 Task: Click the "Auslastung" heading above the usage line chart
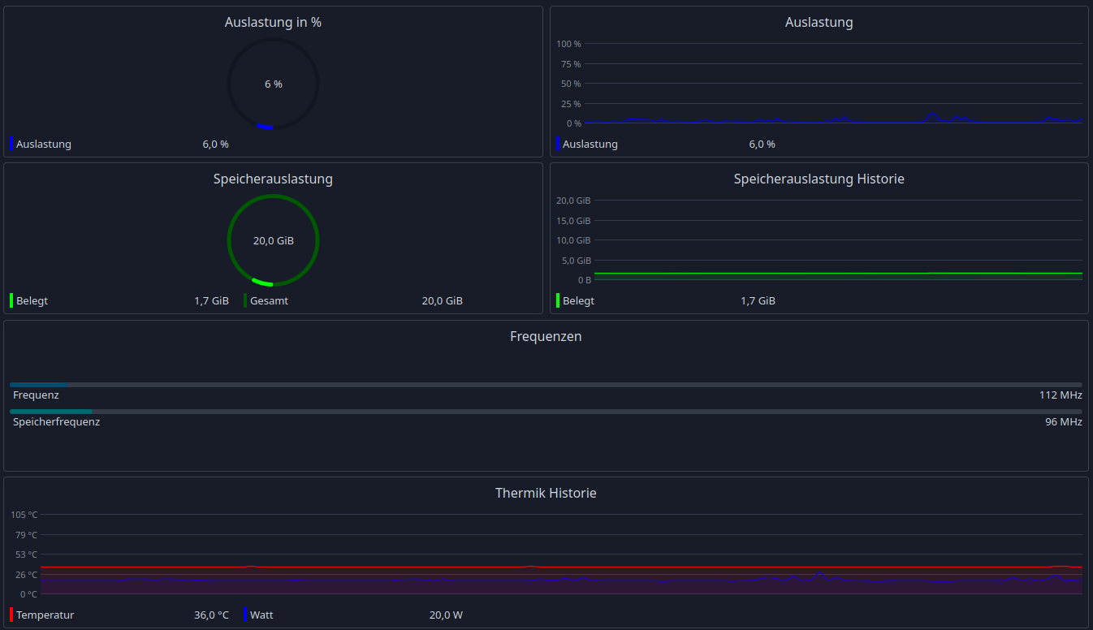[x=819, y=23]
